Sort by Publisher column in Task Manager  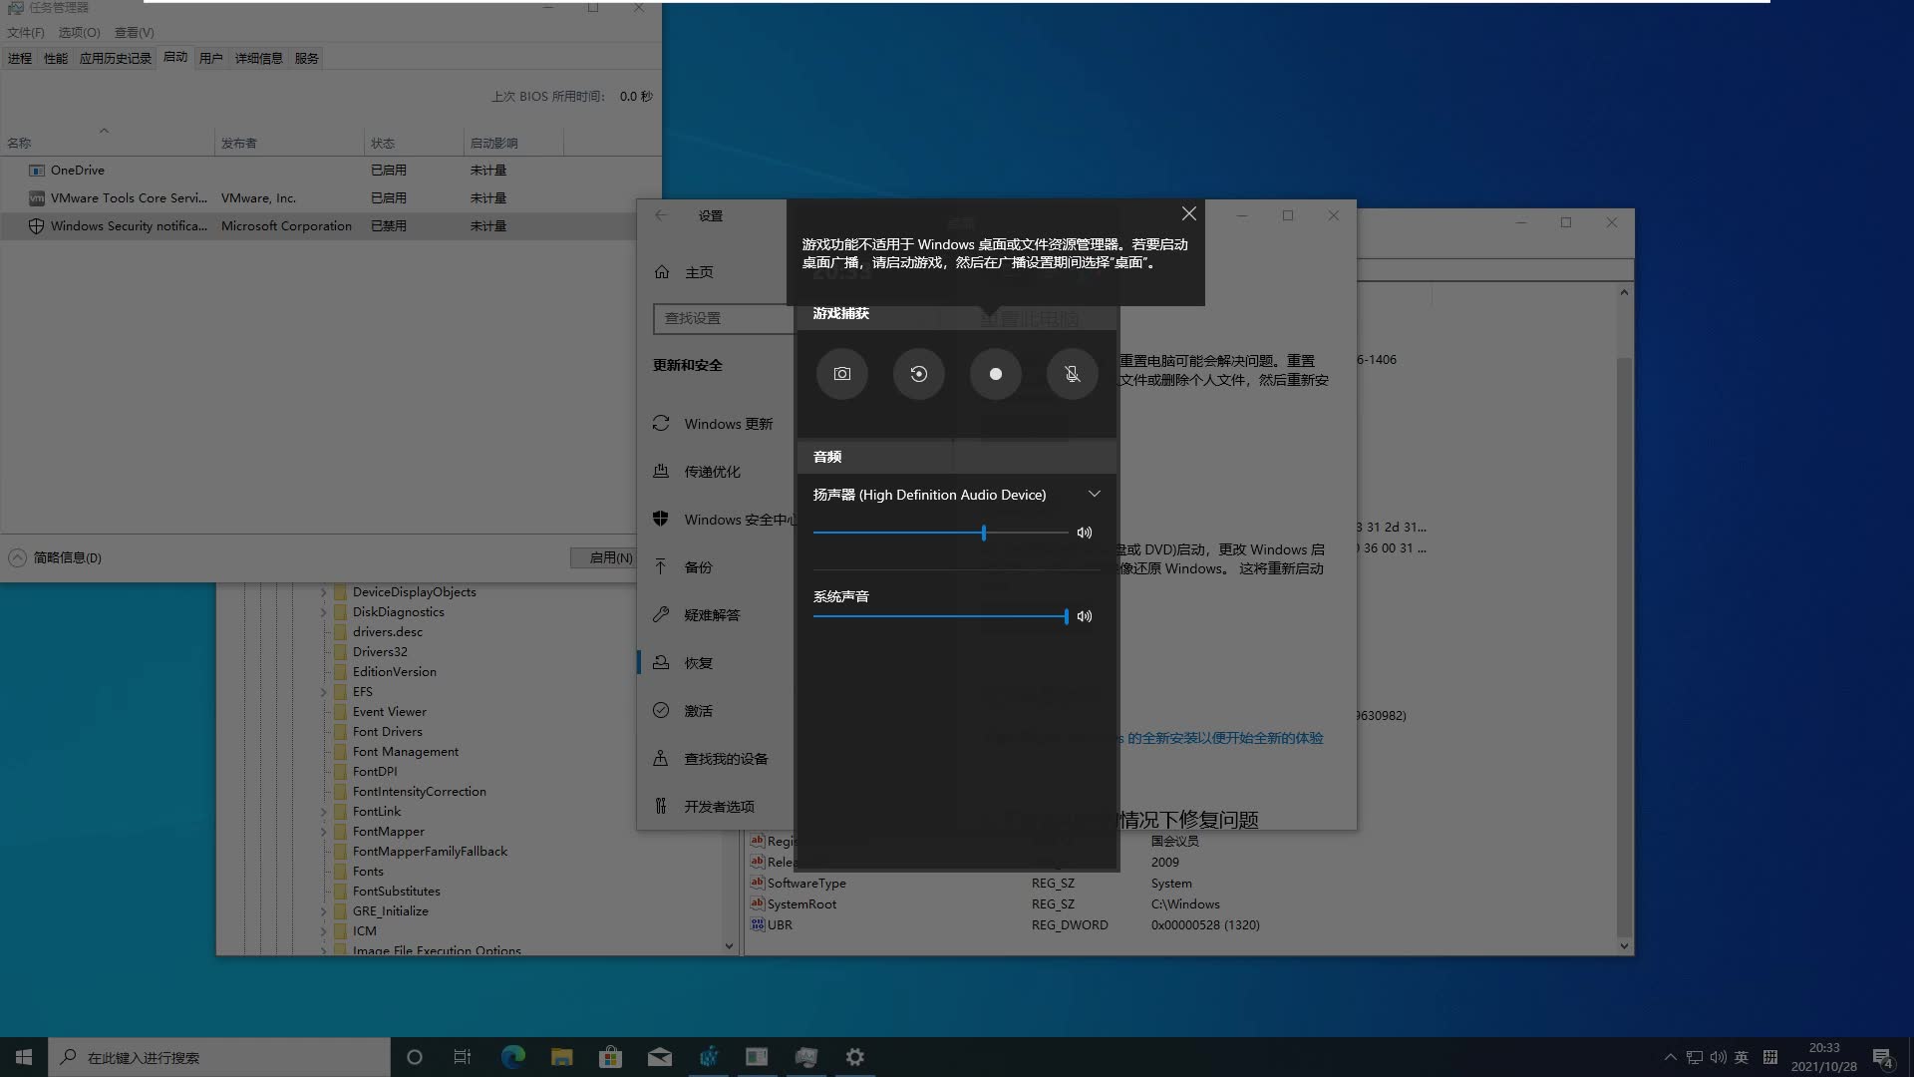[x=289, y=143]
